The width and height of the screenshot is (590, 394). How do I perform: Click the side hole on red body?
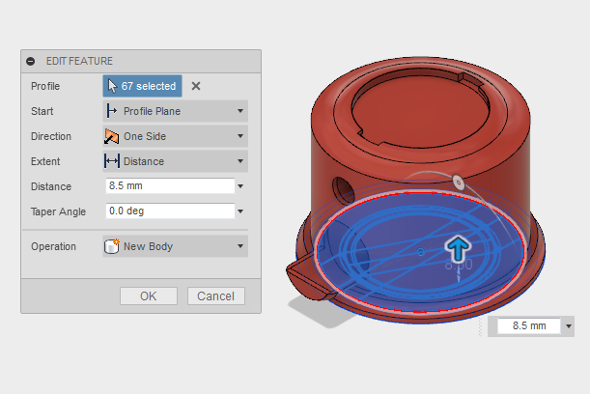(x=343, y=190)
